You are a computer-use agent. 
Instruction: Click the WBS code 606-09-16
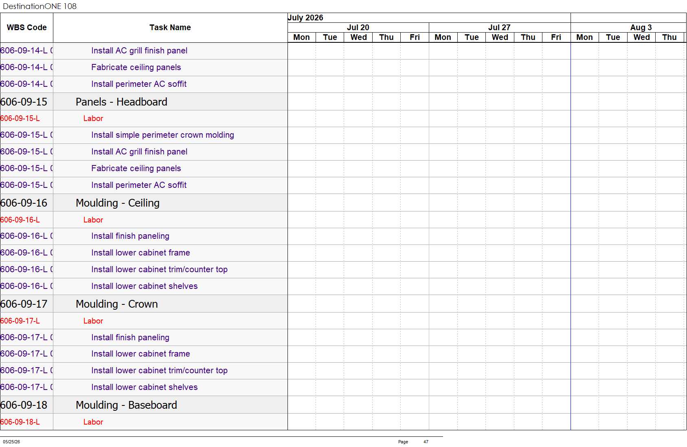(x=24, y=203)
